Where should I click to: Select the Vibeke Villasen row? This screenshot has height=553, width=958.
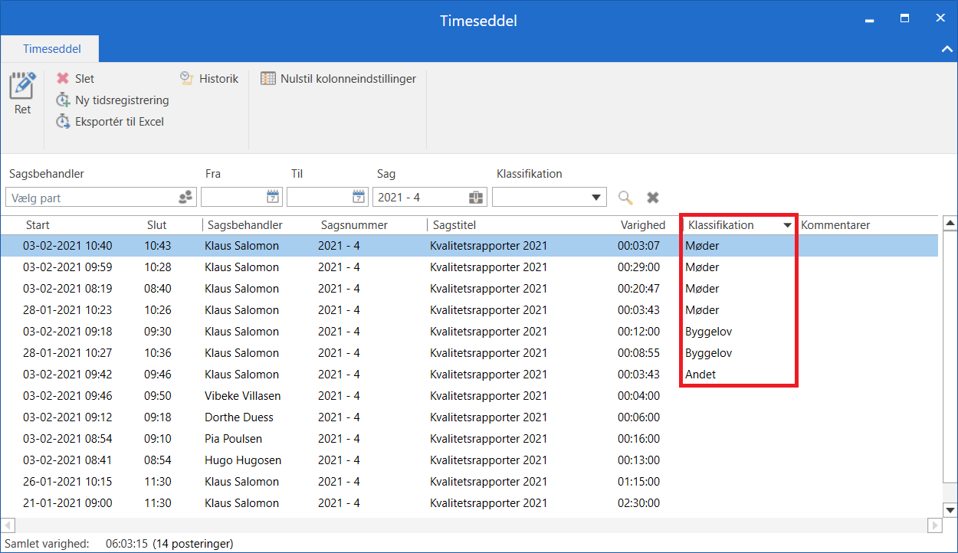point(242,396)
